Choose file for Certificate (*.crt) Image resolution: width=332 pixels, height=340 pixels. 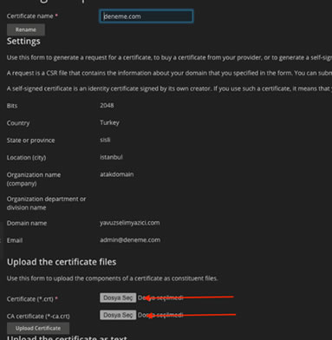(118, 297)
